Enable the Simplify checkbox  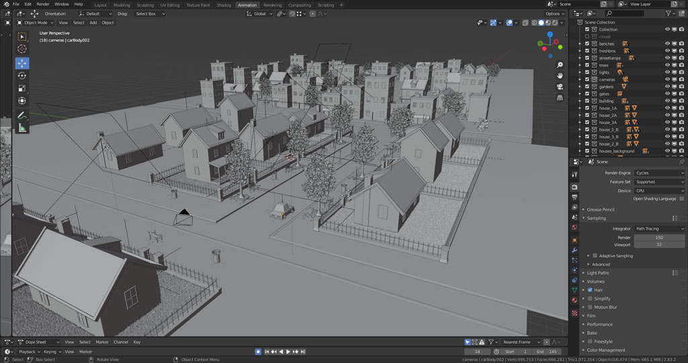click(x=590, y=299)
